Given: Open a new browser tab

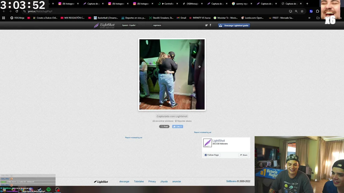Looking at the screenshot, I should click(307, 4).
